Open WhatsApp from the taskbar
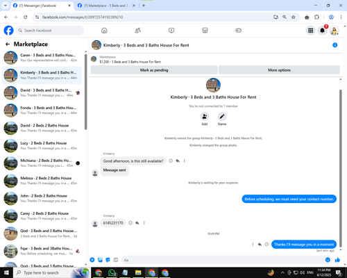347x278 pixels. point(112,272)
